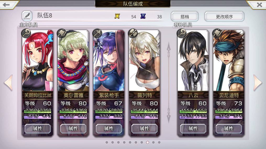Select the ninth page indicator dot
Viewport: 266px width, 149px height.
(x=153, y=142)
